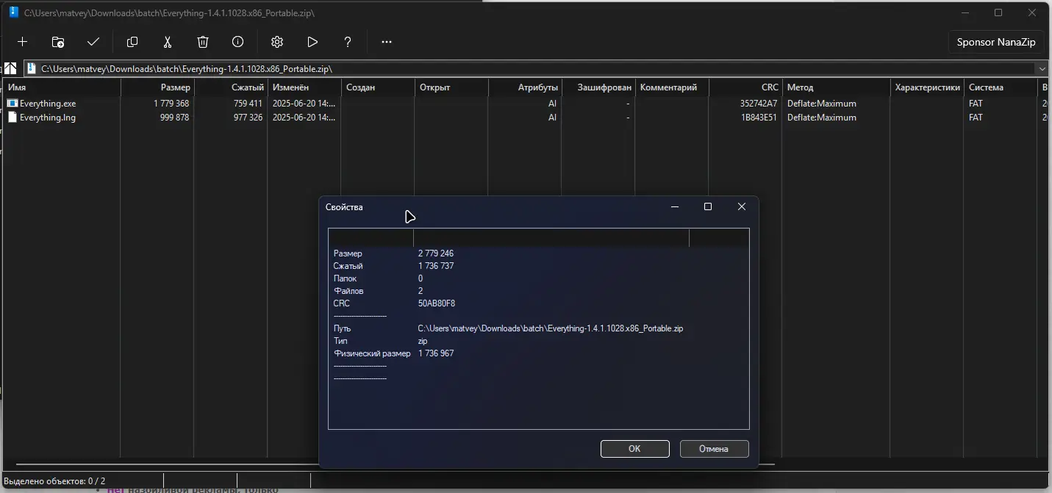
Task: Sort by the Сжатый column header
Action: tap(231, 87)
